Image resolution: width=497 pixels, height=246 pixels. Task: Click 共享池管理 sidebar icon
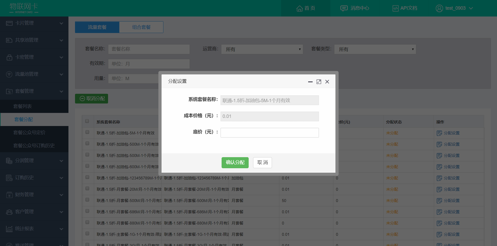coord(9,40)
